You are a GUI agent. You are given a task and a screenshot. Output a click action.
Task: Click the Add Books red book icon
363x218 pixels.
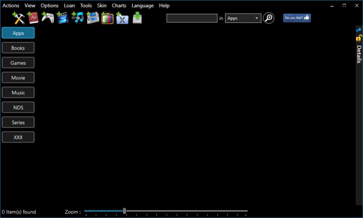(33, 18)
